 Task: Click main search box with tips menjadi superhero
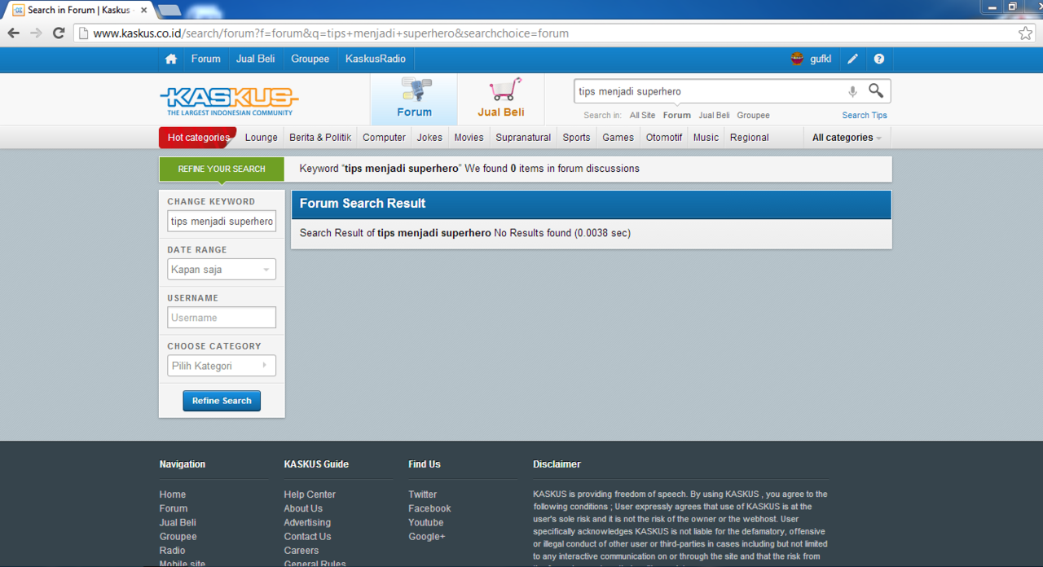pyautogui.click(x=709, y=91)
